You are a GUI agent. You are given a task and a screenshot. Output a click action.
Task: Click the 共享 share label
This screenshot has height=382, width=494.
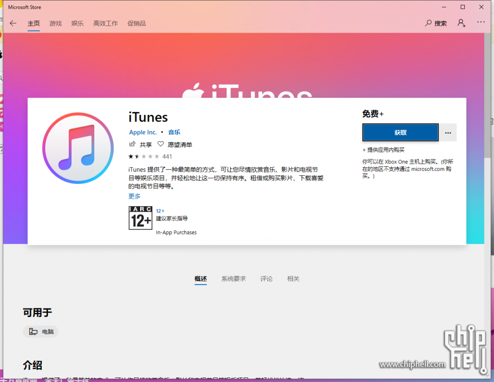pos(146,145)
